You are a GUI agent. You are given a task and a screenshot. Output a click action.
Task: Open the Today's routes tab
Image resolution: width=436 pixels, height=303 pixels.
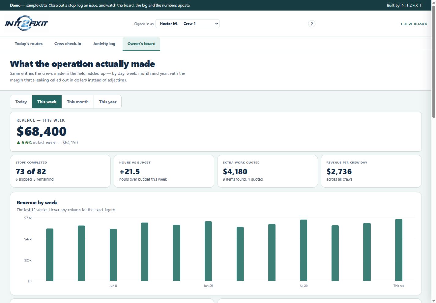[28, 44]
